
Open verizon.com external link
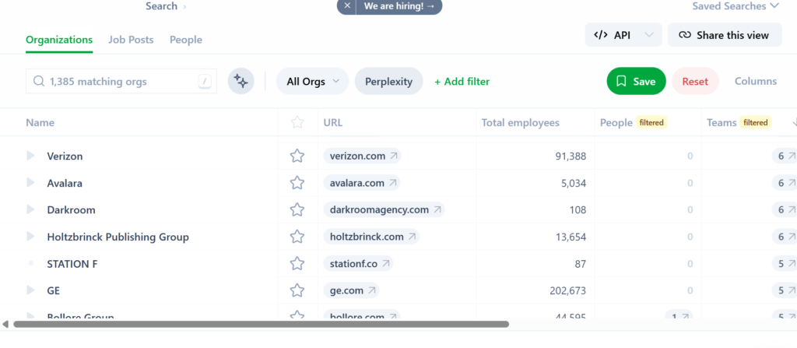[x=364, y=156]
